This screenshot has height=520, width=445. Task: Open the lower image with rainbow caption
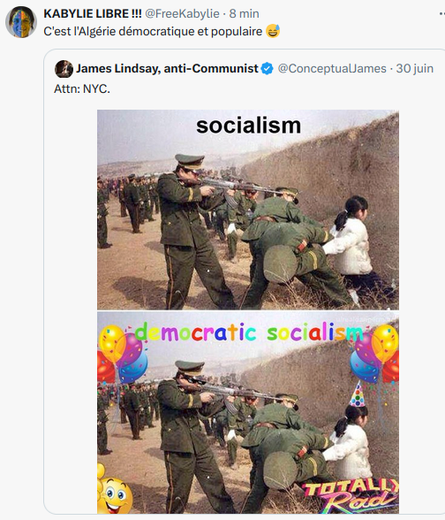click(248, 413)
